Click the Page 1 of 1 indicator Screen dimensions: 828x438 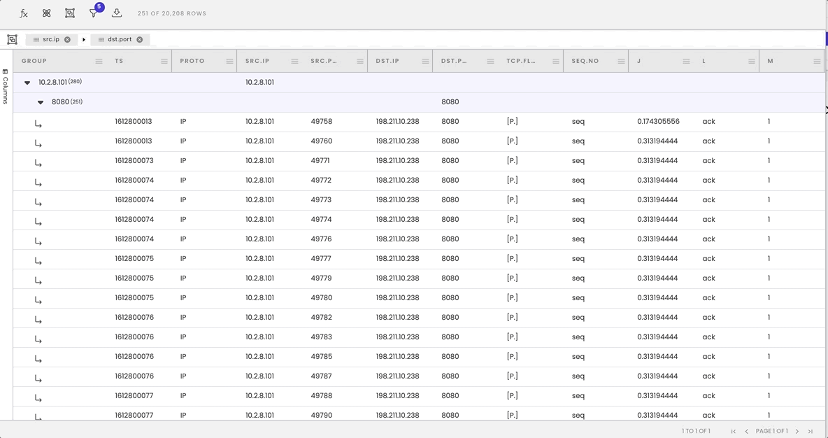tap(771, 431)
